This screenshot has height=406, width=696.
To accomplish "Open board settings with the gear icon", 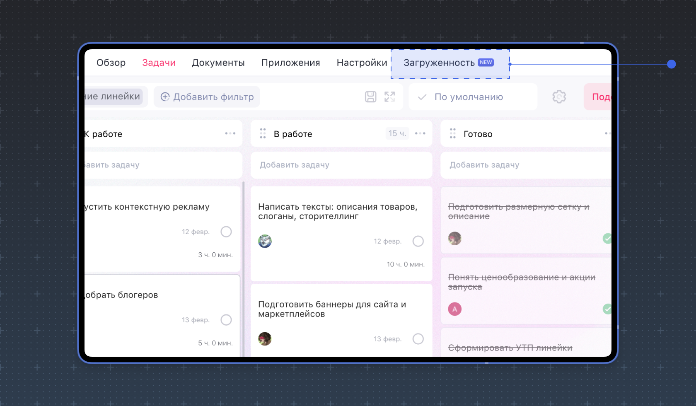I will 559,97.
